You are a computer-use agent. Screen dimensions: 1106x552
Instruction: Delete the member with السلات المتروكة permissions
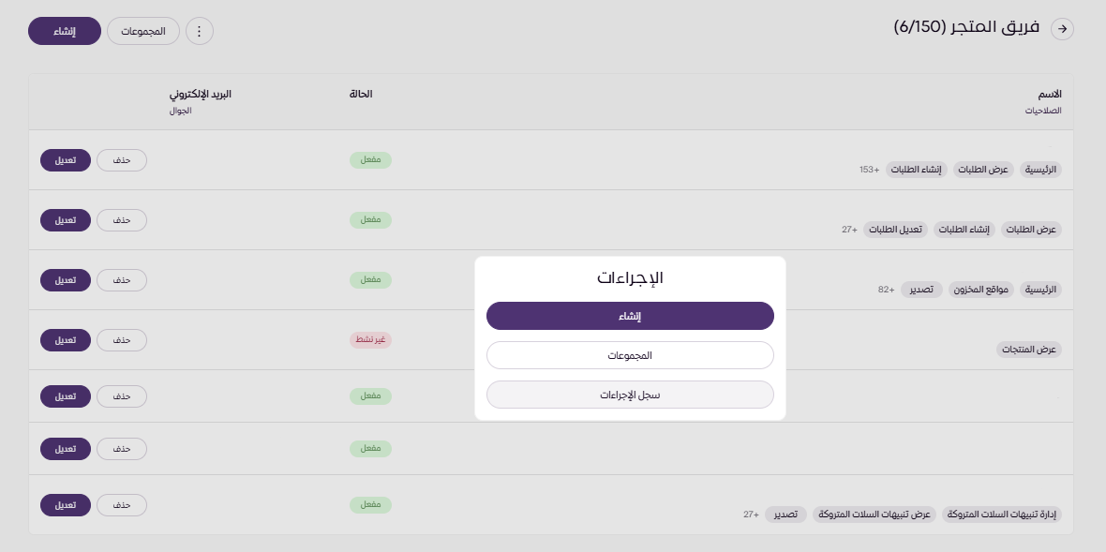[x=122, y=504]
